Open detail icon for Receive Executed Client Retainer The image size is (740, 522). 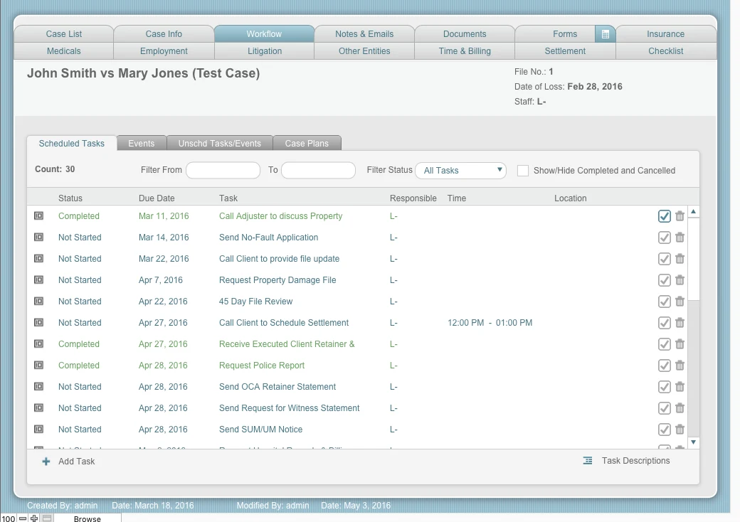coord(38,343)
